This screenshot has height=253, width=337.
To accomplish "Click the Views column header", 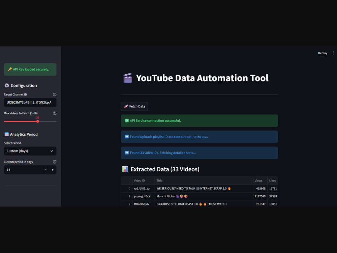I will click(260, 181).
